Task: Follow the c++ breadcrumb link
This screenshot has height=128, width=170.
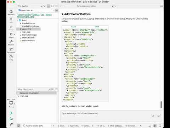Action: pyautogui.click(x=42, y=14)
